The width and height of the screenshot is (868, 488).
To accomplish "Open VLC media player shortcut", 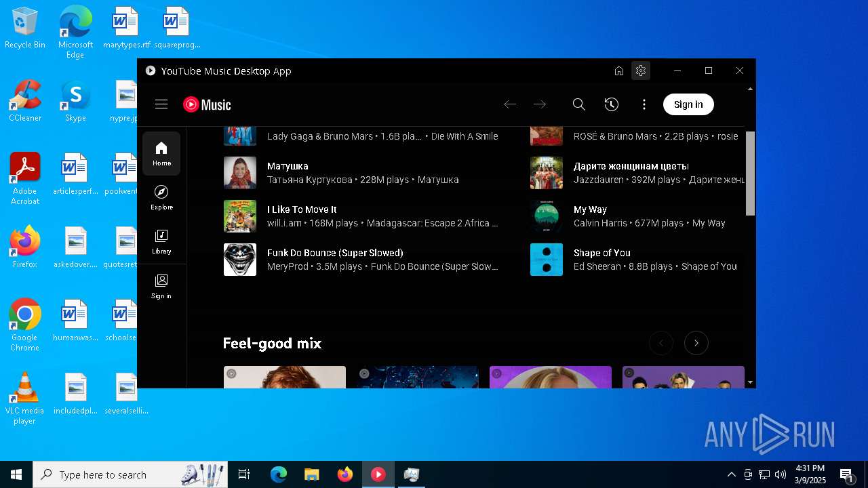I will tap(25, 399).
